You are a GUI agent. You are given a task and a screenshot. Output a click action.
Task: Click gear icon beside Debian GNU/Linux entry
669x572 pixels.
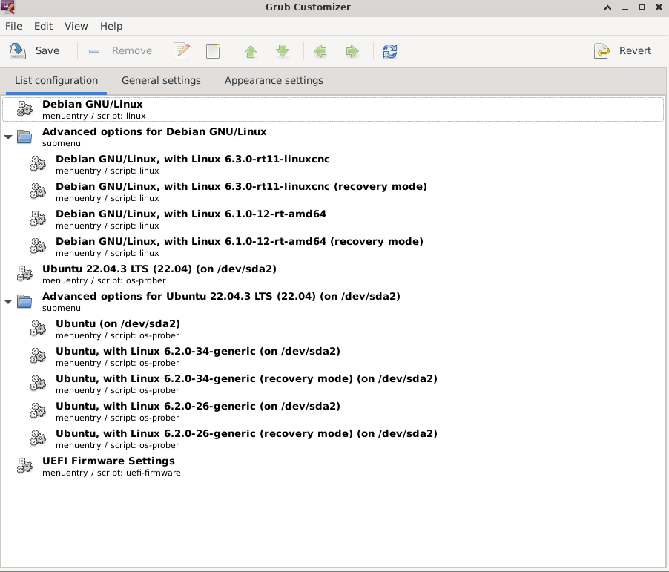[x=24, y=109]
